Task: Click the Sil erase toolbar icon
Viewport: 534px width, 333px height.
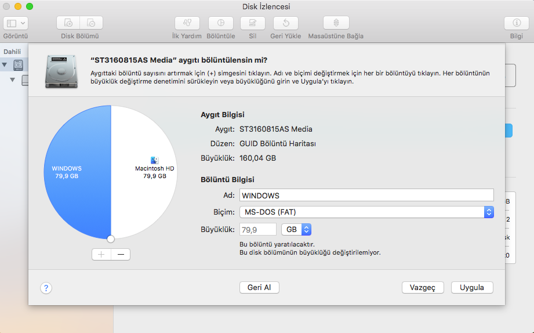Action: (x=253, y=23)
